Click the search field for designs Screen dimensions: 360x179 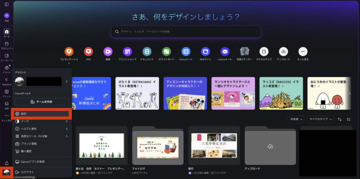[186, 32]
